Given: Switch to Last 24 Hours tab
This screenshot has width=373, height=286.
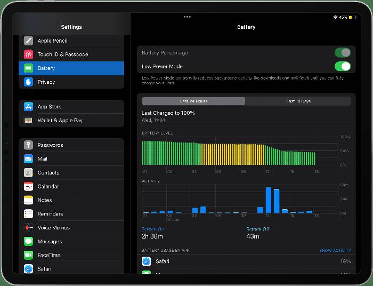Looking at the screenshot, I should click(x=193, y=101).
